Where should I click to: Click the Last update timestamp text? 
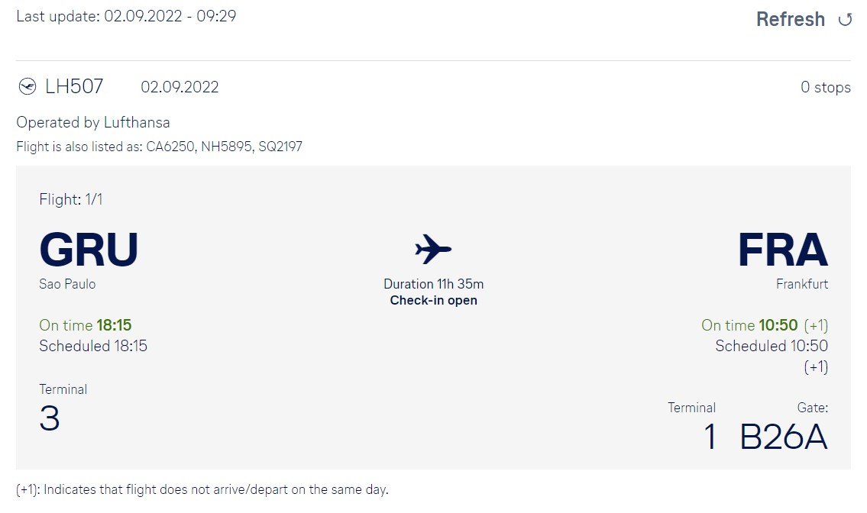click(126, 16)
